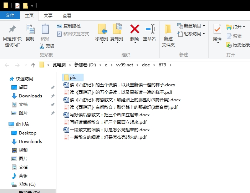Image resolution: width=250 pixels, height=193 pixels.
Task: Open New item (新建项目) dropdown
Action: (191, 26)
